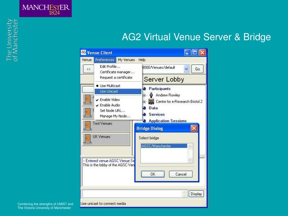288x216 pixels.
Task: Select the Services tree heading
Action: (x=157, y=114)
